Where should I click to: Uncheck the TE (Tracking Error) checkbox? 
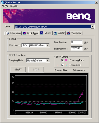(x=62, y=60)
